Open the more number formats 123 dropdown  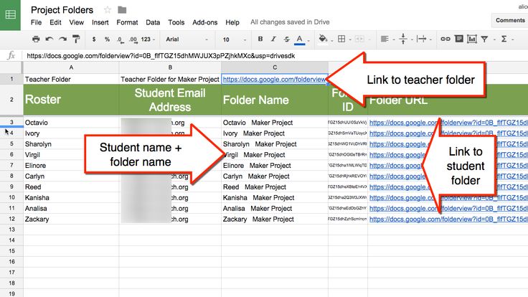(x=148, y=39)
